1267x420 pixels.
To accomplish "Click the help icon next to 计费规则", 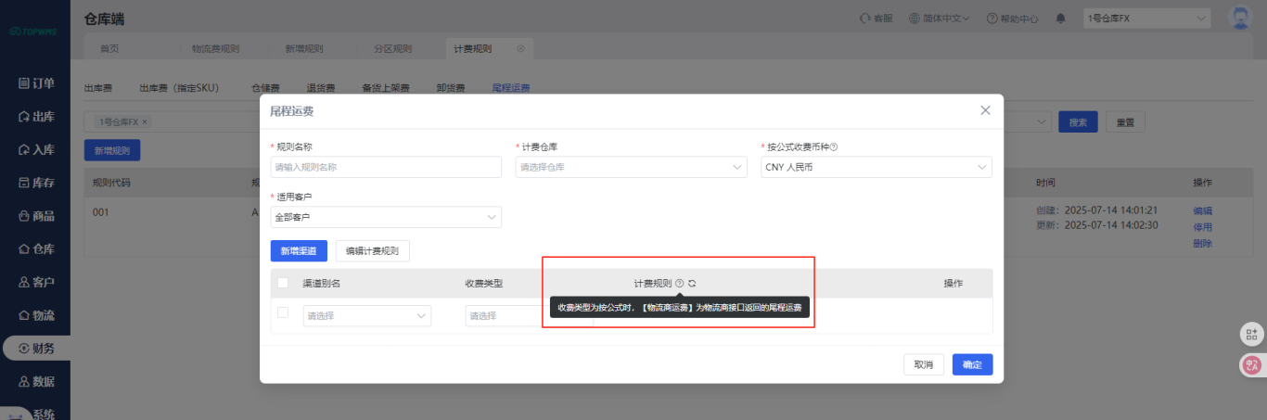I will 679,284.
